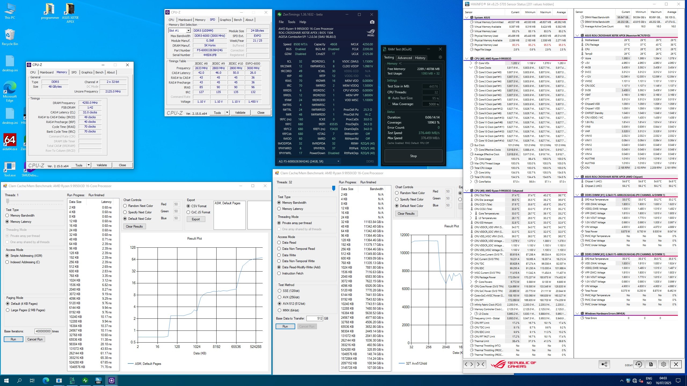Stop the running RAM Test
The image size is (687, 386).
click(x=413, y=156)
